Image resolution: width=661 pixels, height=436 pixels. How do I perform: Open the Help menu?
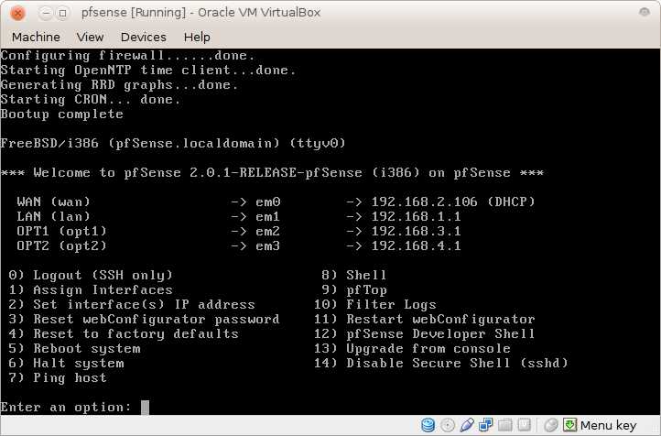point(197,37)
